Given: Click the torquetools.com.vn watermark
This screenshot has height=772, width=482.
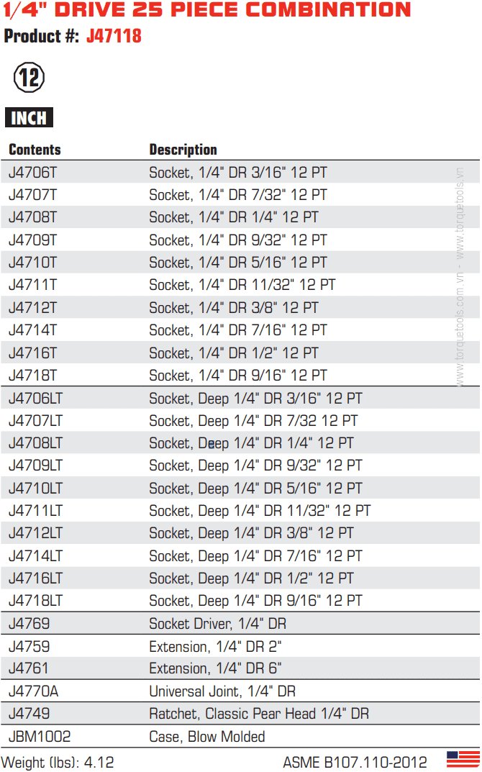Looking at the screenshot, I should click(x=460, y=277).
